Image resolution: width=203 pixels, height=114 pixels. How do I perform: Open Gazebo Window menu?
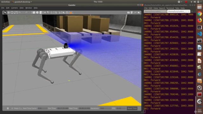pos(29,8)
